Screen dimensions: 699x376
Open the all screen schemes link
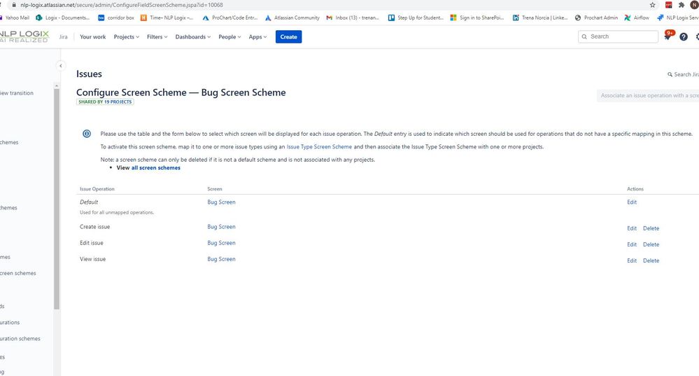click(x=156, y=168)
